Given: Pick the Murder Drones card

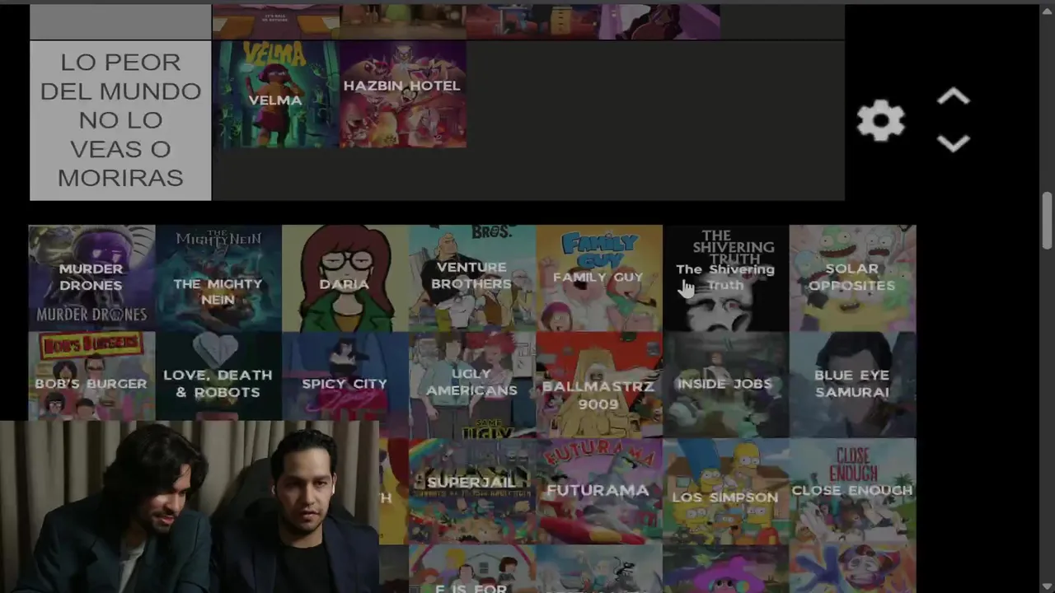Looking at the screenshot, I should [x=91, y=278].
